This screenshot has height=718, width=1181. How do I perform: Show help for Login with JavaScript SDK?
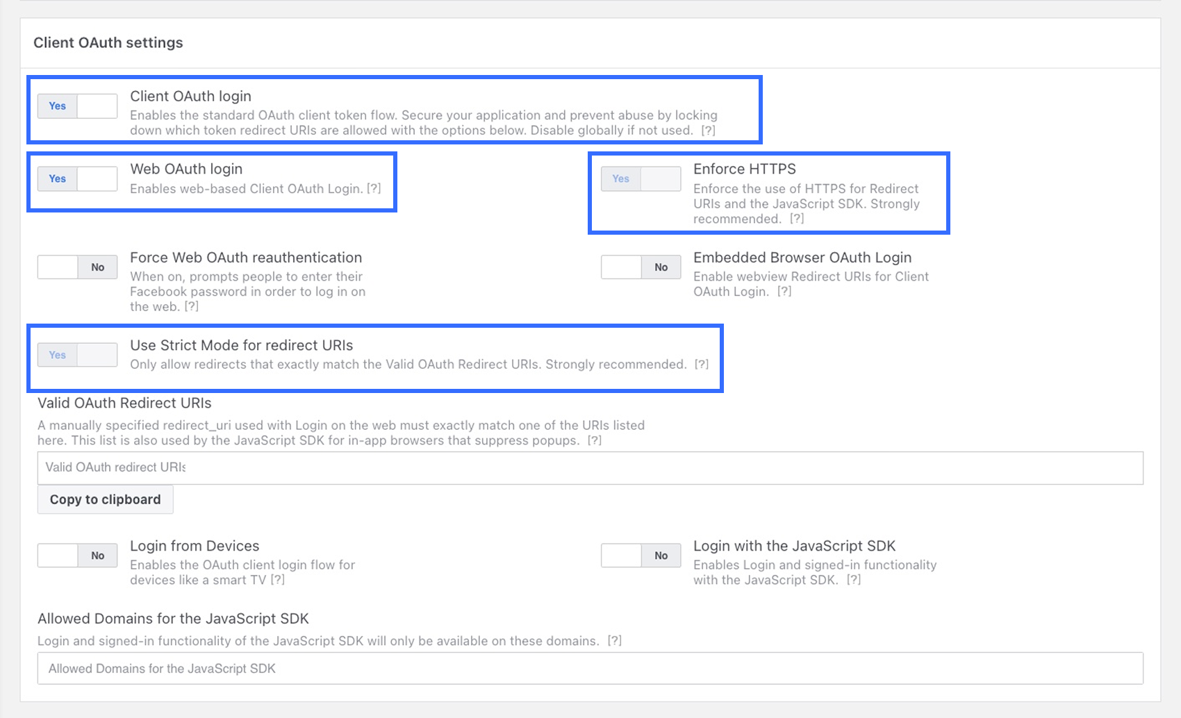point(854,580)
